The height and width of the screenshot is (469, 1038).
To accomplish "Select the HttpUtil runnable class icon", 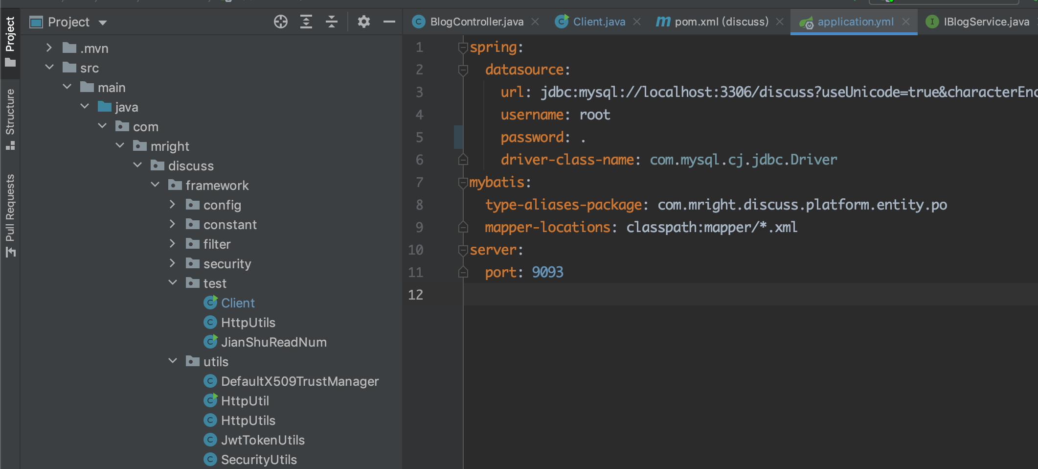I will click(210, 400).
